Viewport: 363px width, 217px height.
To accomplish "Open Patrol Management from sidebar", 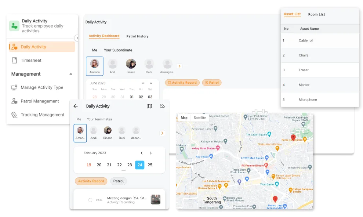I will click(40, 101).
